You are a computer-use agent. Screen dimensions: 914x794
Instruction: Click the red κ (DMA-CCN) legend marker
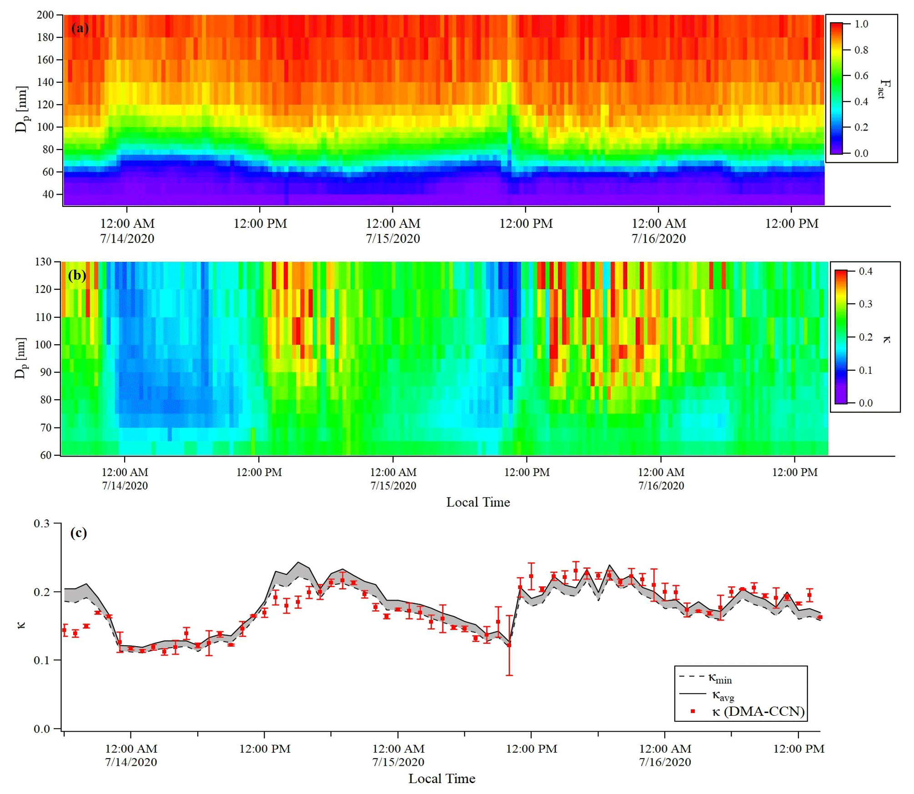[x=693, y=711]
